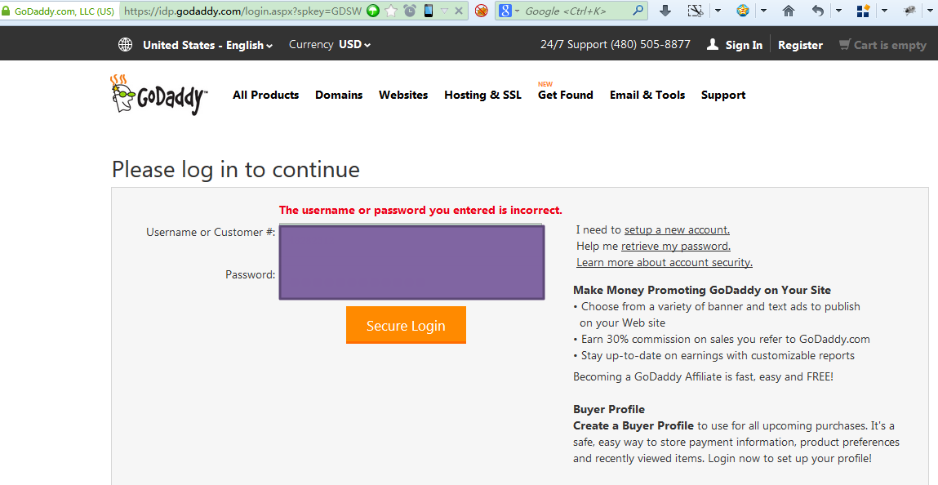Viewport: 938px width, 485px height.
Task: Click the green circular arrow icon in address bar
Action: [373, 11]
